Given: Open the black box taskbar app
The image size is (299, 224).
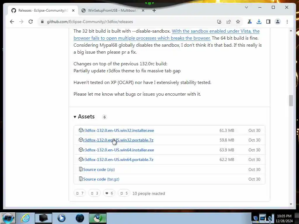Looking at the screenshot, I should [x=43, y=218].
